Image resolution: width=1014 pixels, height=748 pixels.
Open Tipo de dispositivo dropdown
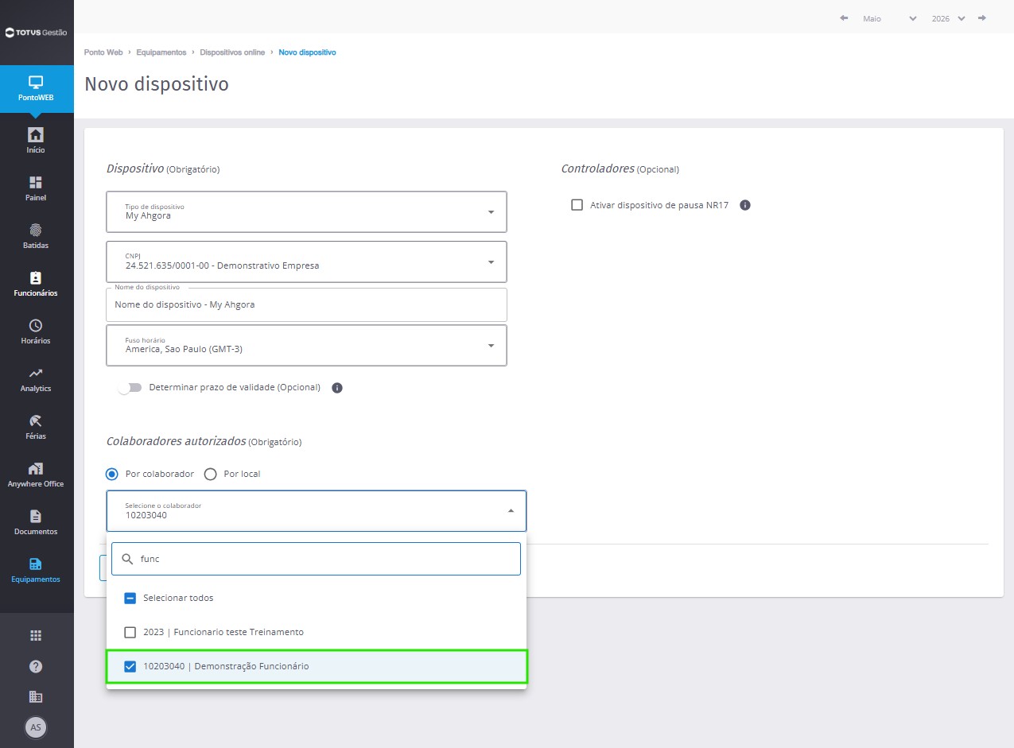click(306, 211)
